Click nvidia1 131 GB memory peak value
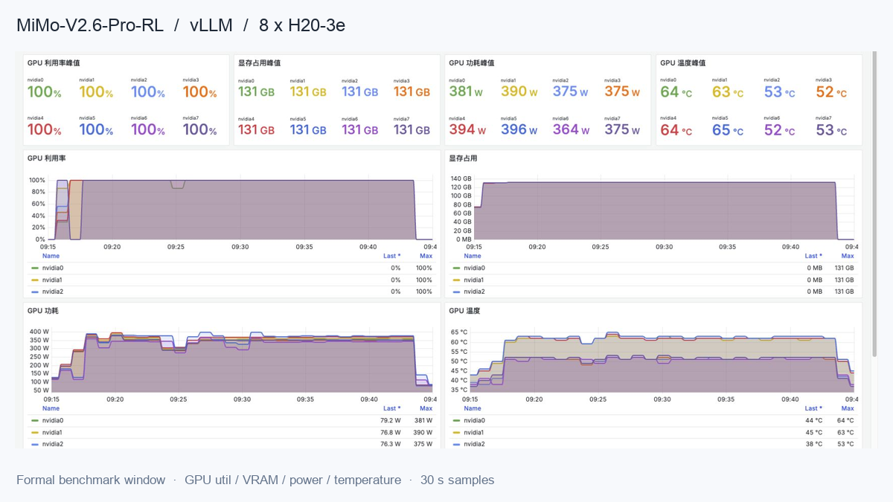Image resolution: width=893 pixels, height=502 pixels. [308, 91]
